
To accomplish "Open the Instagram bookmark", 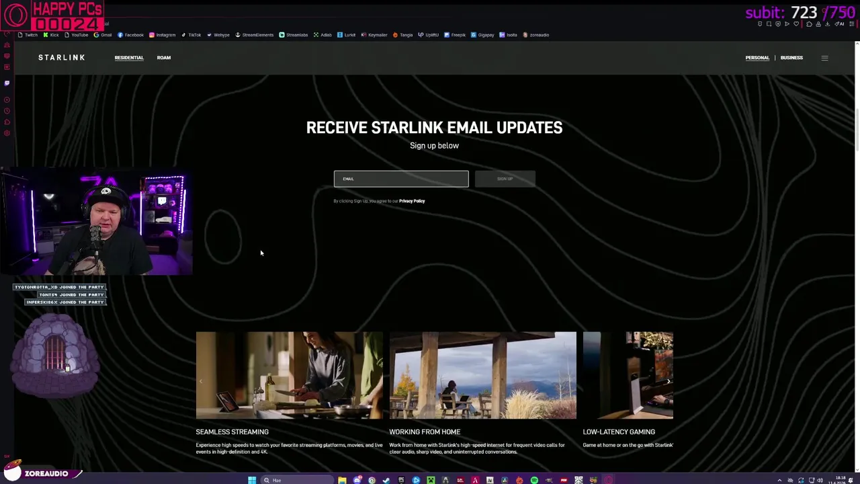I will tap(162, 35).
